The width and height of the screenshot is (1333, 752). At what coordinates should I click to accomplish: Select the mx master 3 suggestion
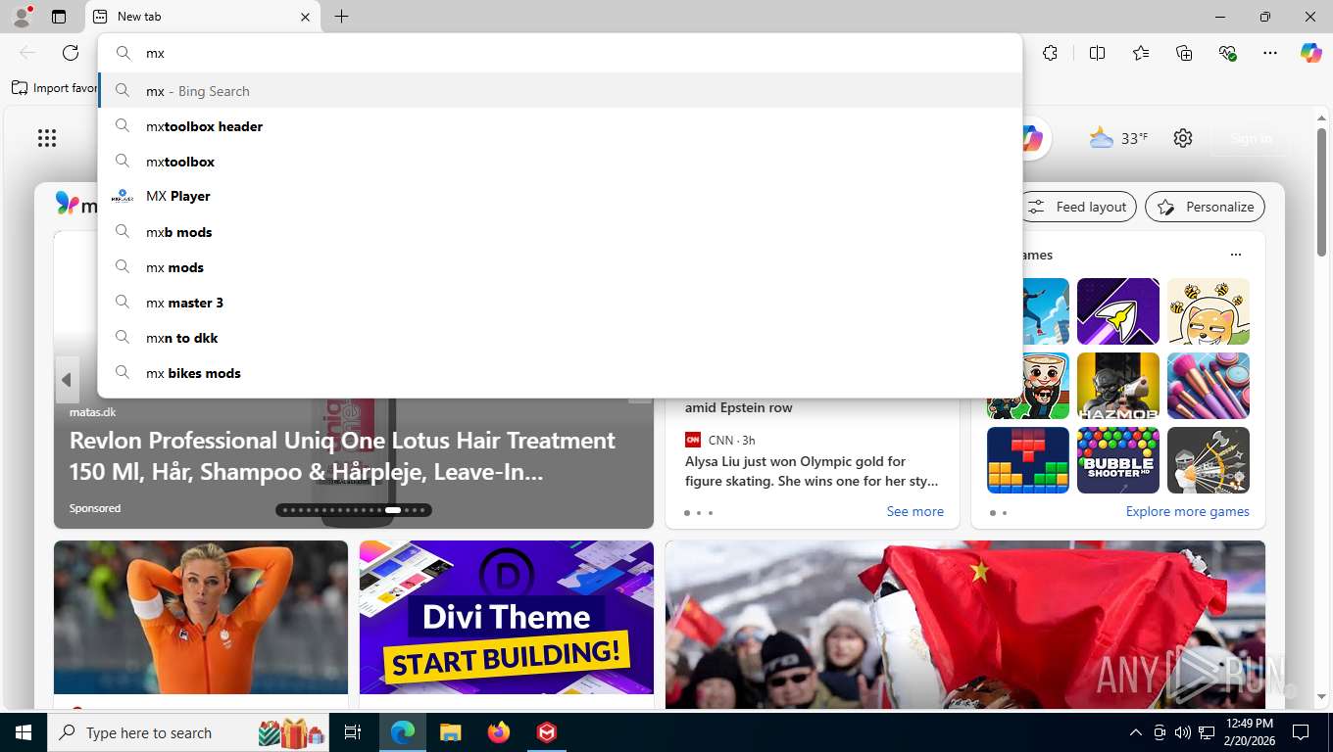click(560, 303)
